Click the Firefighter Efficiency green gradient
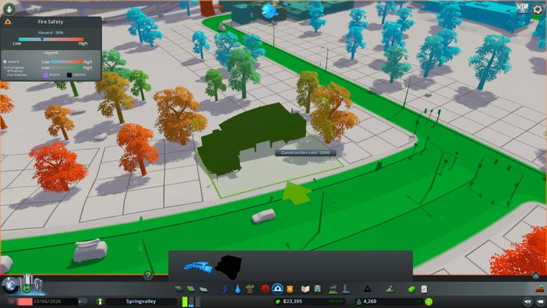The image size is (547, 308). [x=66, y=68]
